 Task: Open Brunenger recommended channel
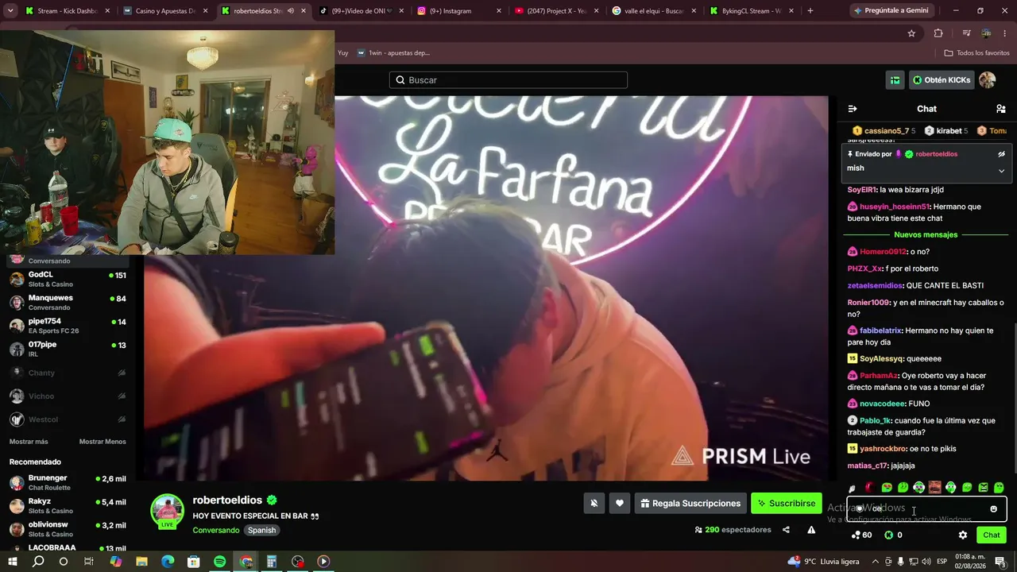tap(68, 482)
